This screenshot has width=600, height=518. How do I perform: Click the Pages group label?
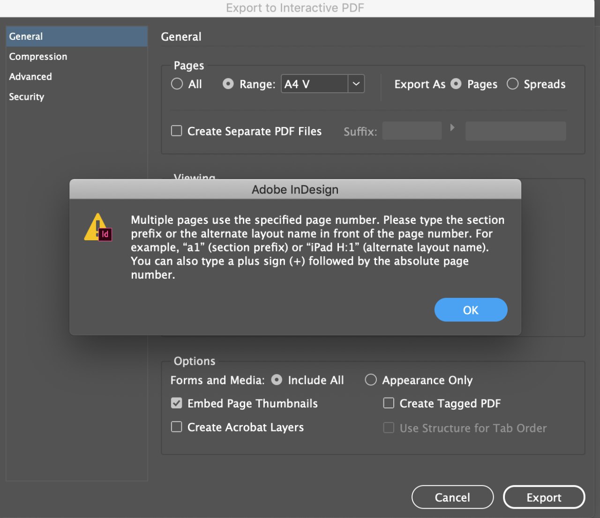point(189,66)
